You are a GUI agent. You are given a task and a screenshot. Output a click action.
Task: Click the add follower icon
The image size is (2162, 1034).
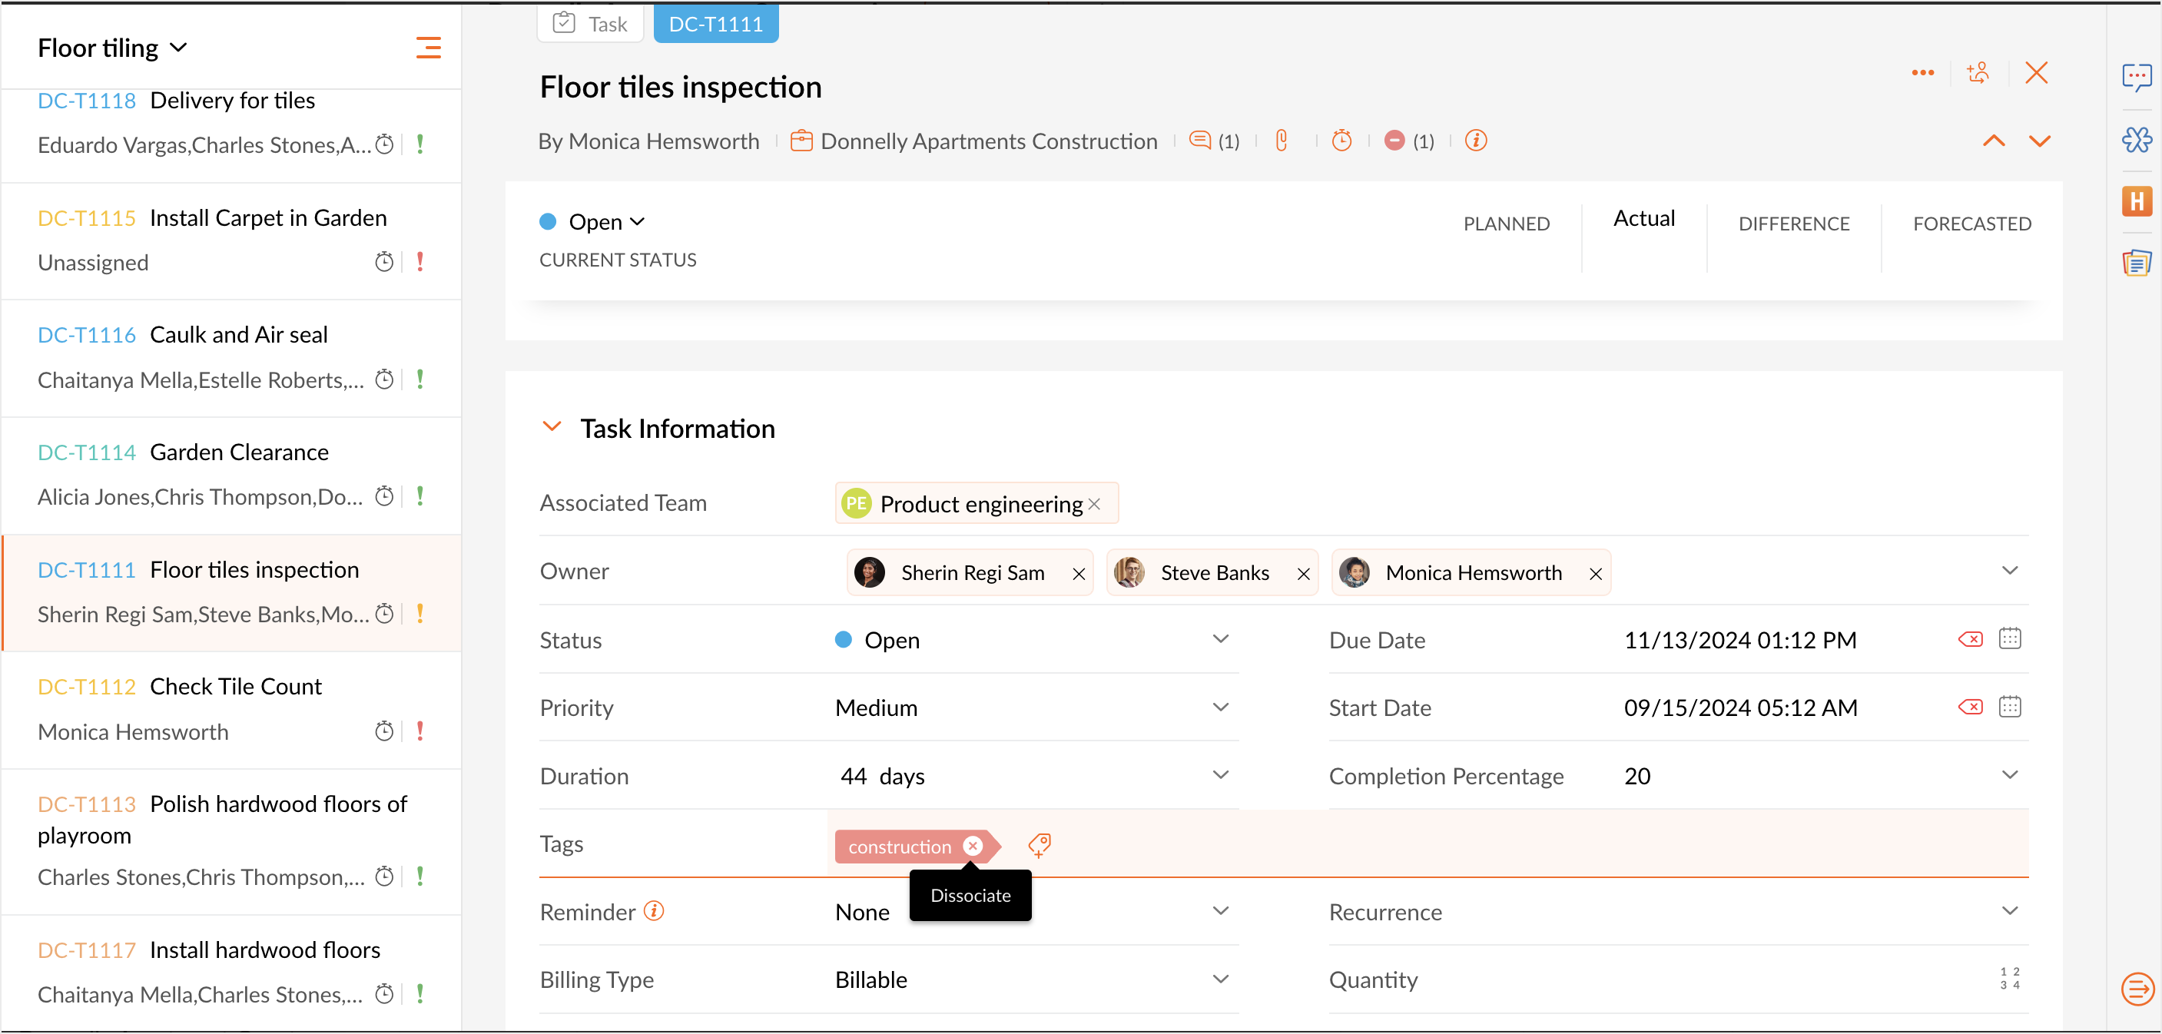[x=1978, y=73]
